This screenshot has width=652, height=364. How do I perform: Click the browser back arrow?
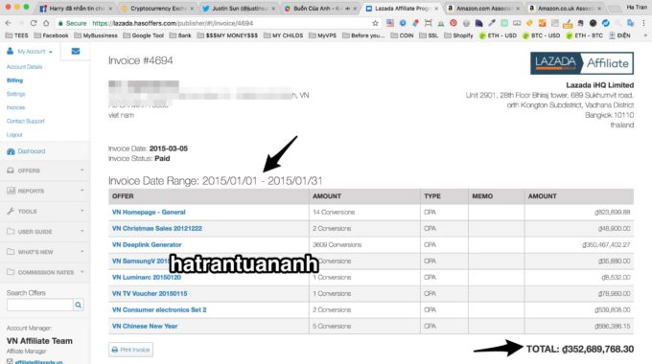point(9,23)
